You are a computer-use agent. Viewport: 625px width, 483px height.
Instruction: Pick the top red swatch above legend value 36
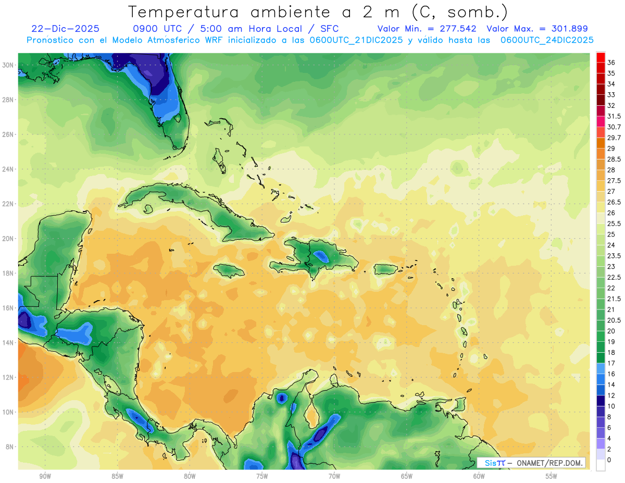click(601, 57)
